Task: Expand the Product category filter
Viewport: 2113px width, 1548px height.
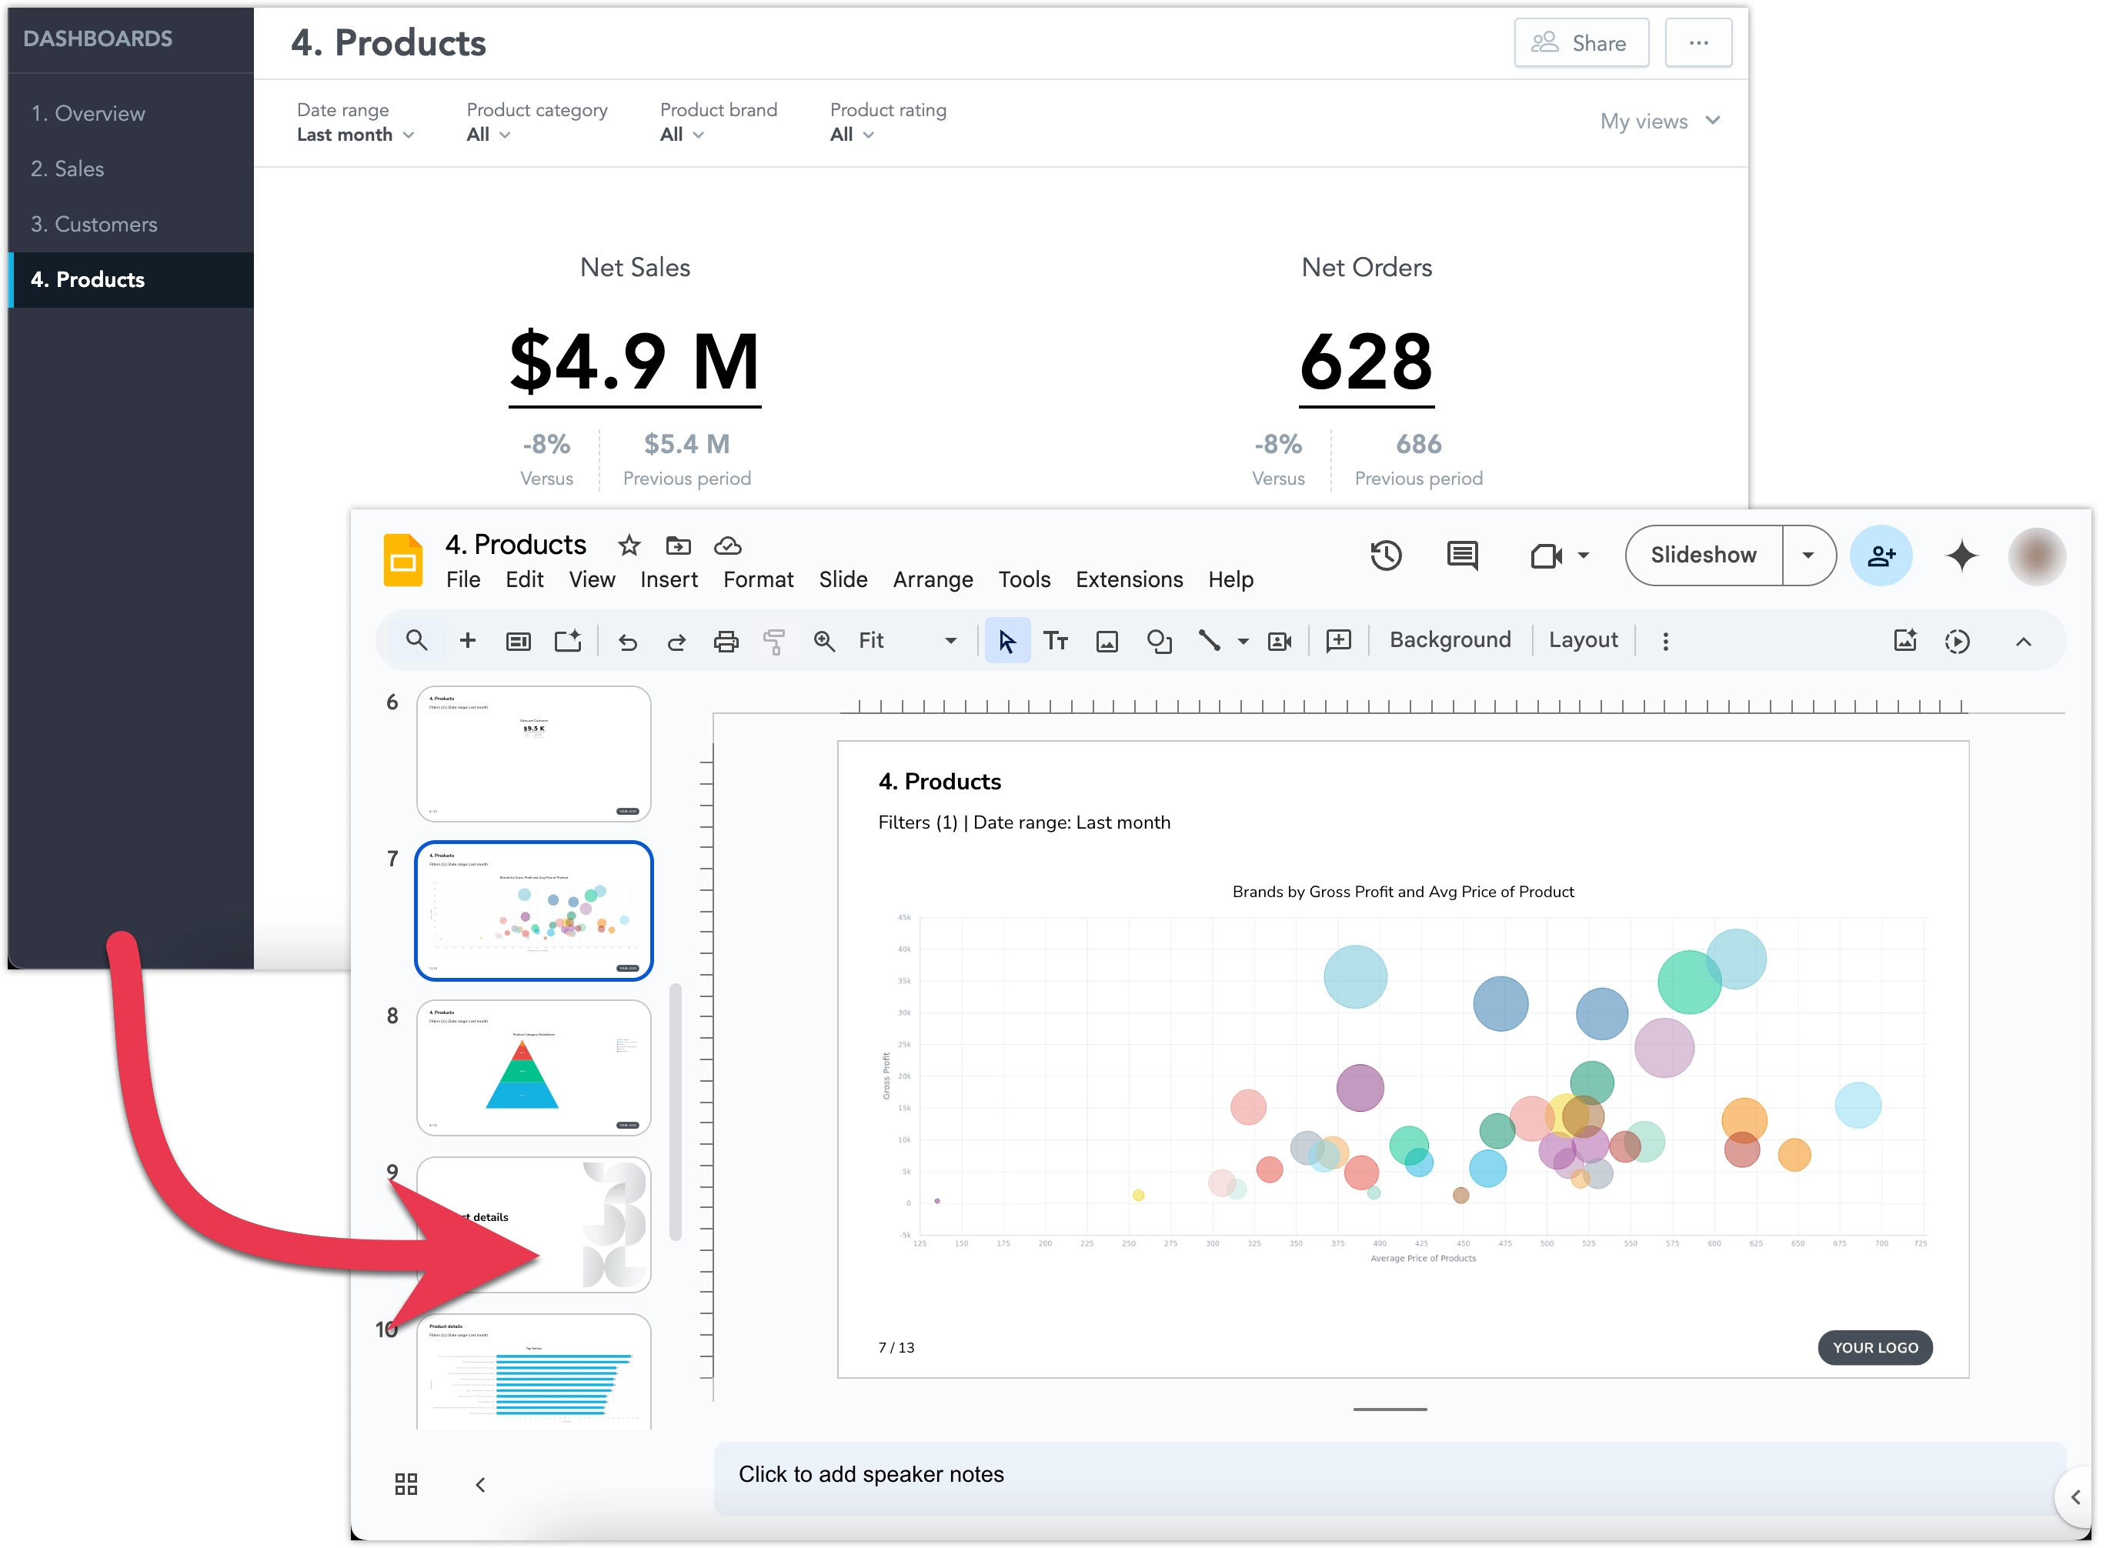Action: point(486,134)
